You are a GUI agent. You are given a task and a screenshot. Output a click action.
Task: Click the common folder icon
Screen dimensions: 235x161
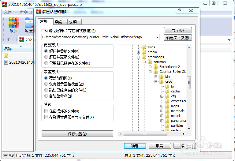tap(150, 62)
